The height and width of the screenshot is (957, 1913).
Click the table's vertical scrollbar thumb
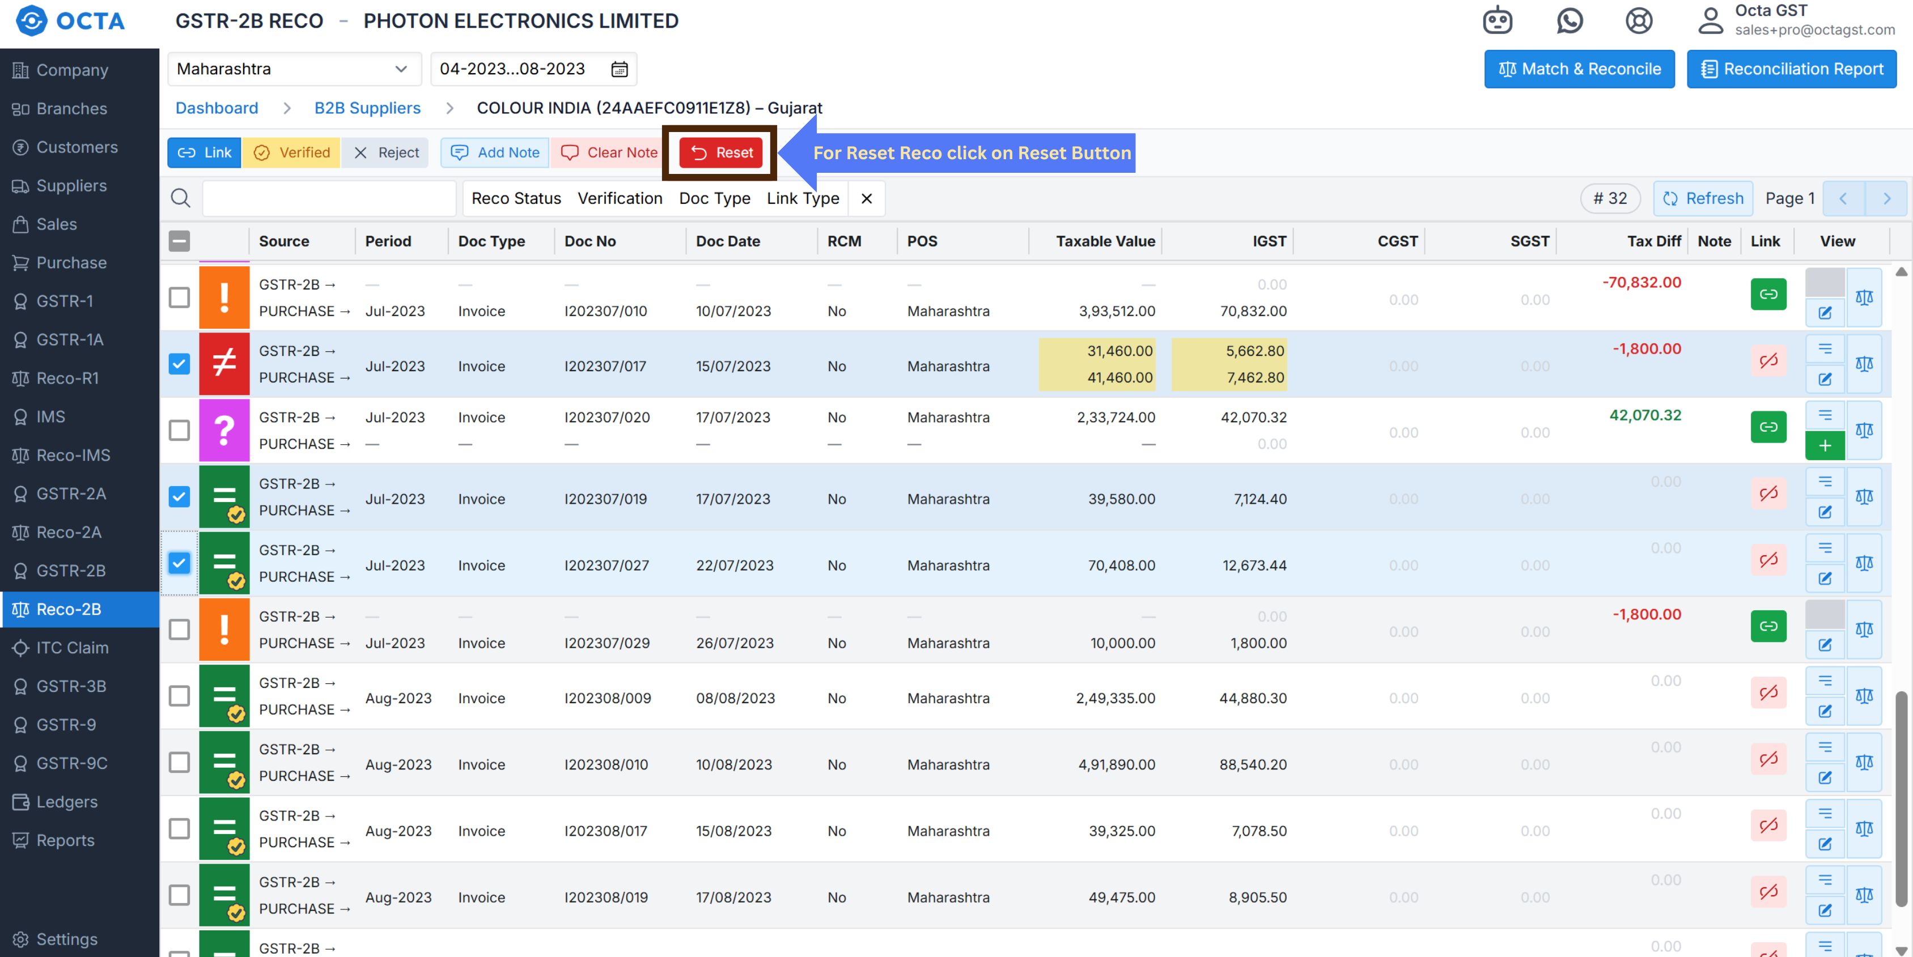(1901, 798)
